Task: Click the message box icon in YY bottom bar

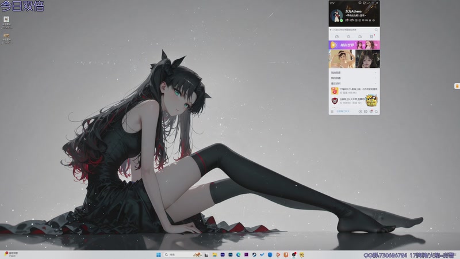Action: [366, 112]
